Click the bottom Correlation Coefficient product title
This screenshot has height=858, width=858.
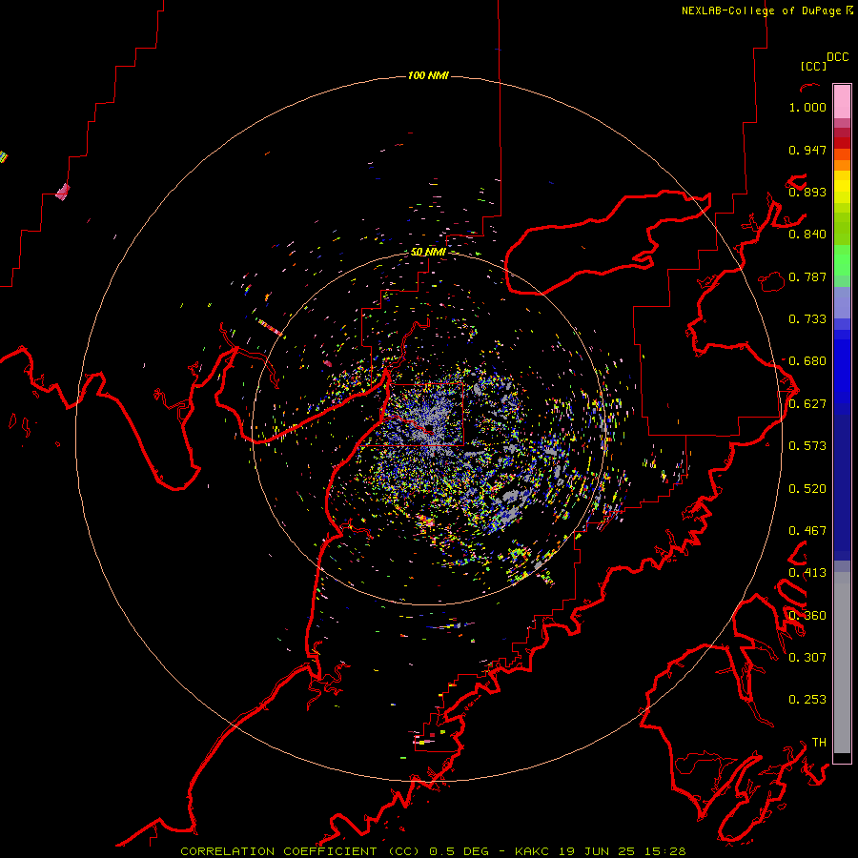tap(433, 851)
